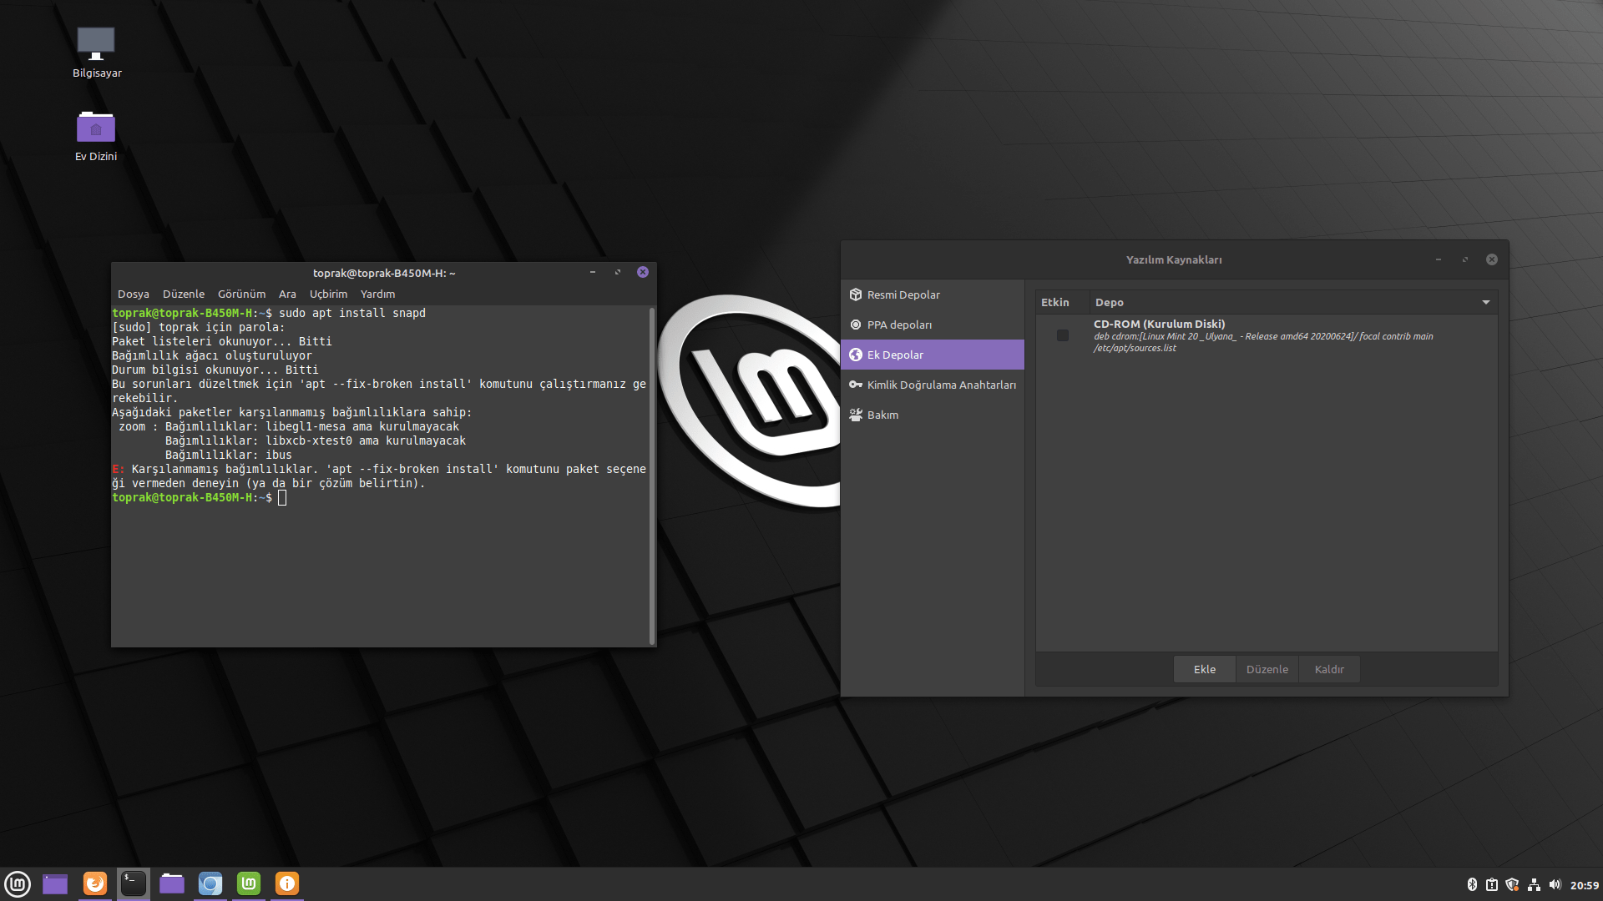The image size is (1603, 901).
Task: Click the Kaldır button
Action: pyautogui.click(x=1329, y=669)
